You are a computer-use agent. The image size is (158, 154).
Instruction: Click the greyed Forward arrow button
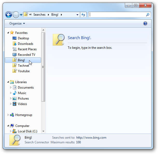(16, 15)
